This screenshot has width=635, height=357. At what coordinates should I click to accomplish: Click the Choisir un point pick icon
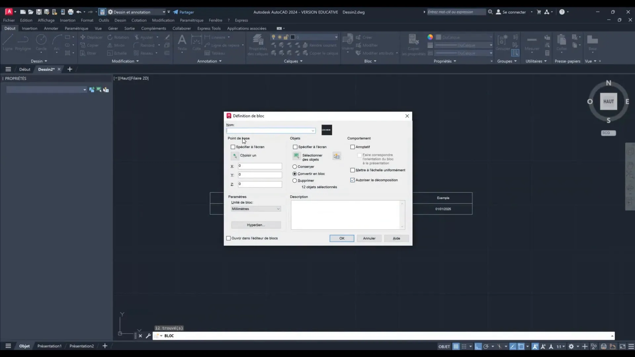235,156
